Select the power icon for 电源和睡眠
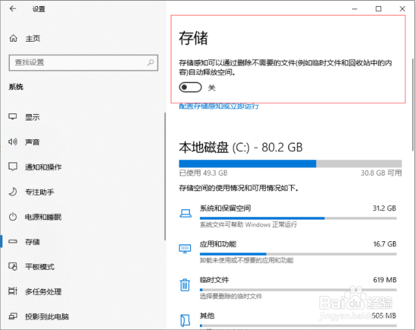The width and height of the screenshot is (416, 330). pos(13,217)
